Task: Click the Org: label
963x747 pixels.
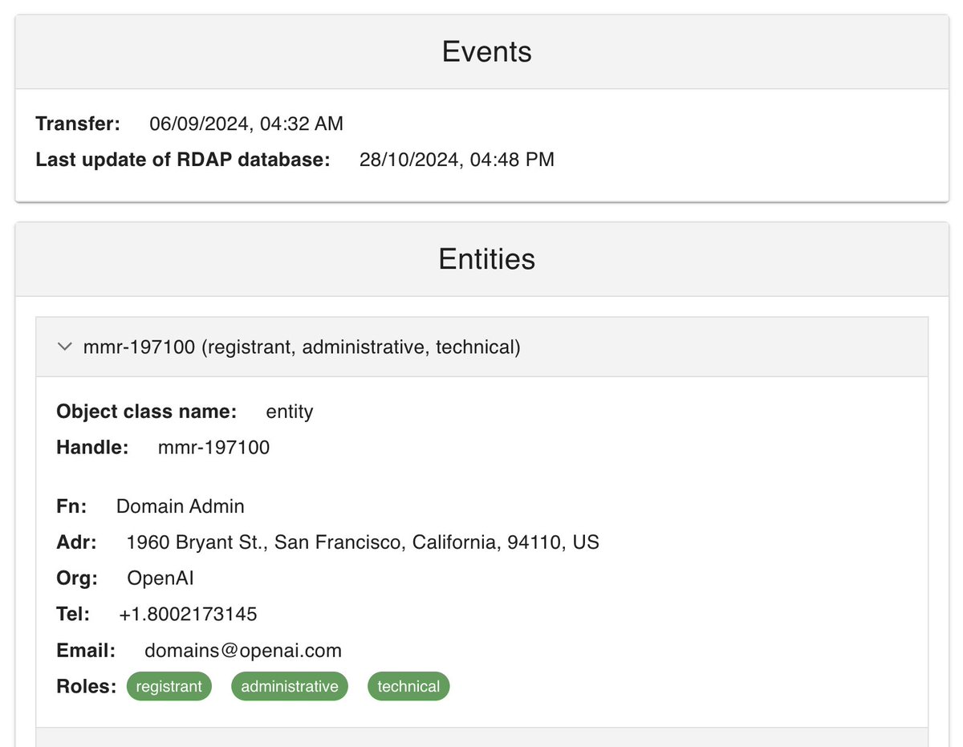Action: 77,579
